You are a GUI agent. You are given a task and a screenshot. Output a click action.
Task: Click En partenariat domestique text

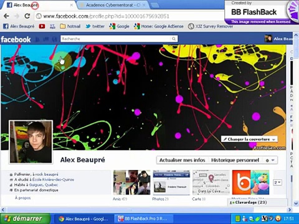coord(36,190)
